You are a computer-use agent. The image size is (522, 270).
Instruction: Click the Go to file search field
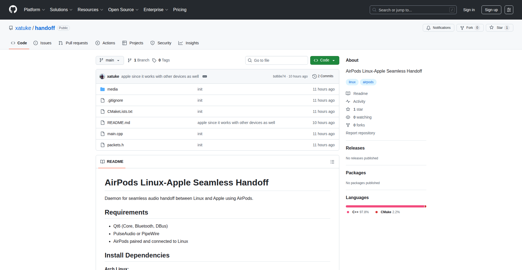coord(276,60)
